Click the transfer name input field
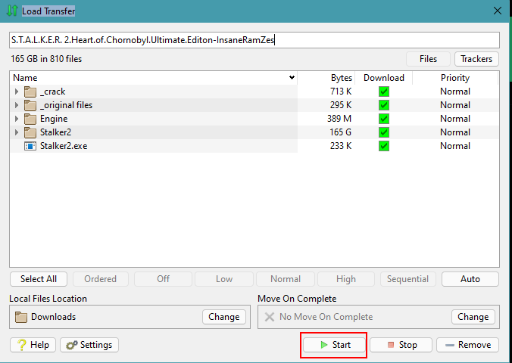Viewport: 512px width, 363px height. pyautogui.click(x=254, y=40)
